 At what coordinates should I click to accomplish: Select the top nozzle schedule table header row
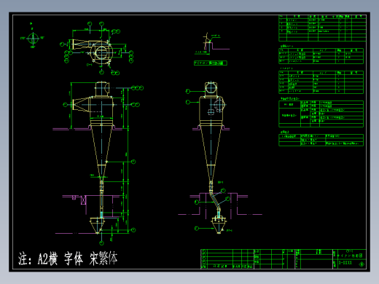pos(322,17)
